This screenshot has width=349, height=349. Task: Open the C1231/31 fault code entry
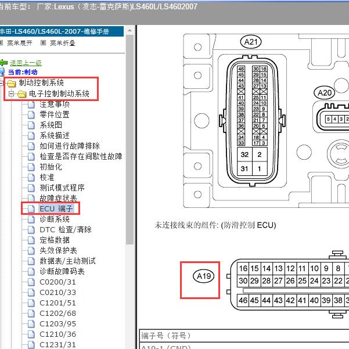tap(58, 345)
